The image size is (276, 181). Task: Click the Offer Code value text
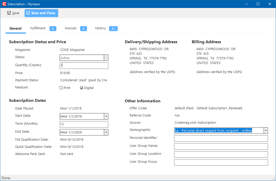[208, 108]
